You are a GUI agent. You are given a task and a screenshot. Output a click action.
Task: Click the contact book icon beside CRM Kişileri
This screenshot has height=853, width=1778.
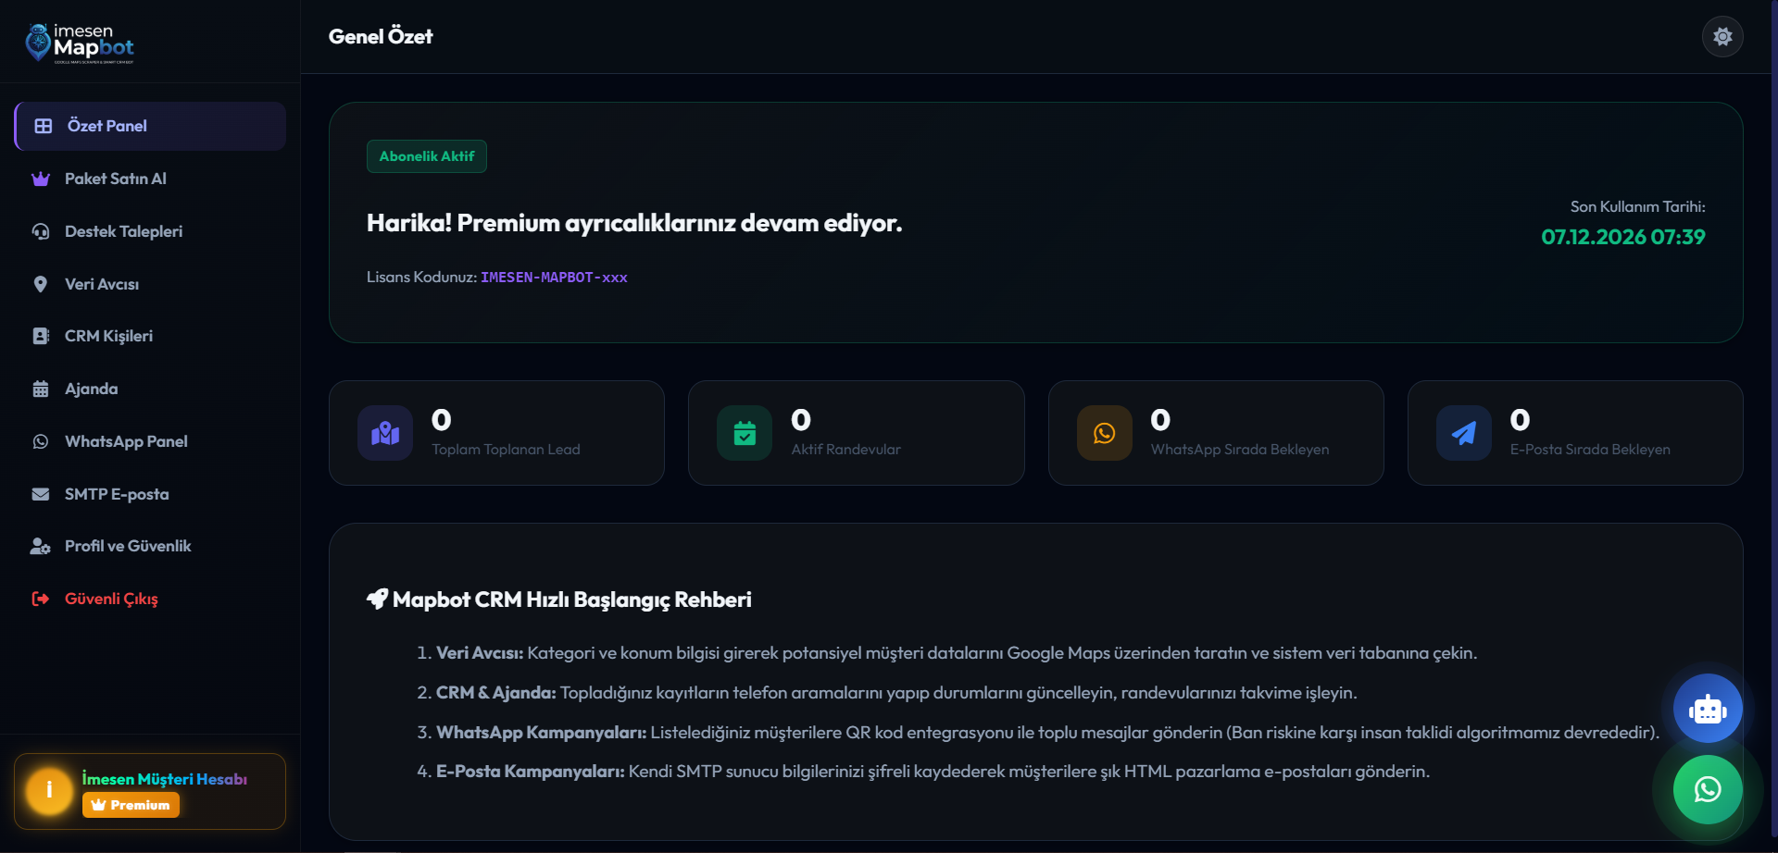tap(41, 336)
